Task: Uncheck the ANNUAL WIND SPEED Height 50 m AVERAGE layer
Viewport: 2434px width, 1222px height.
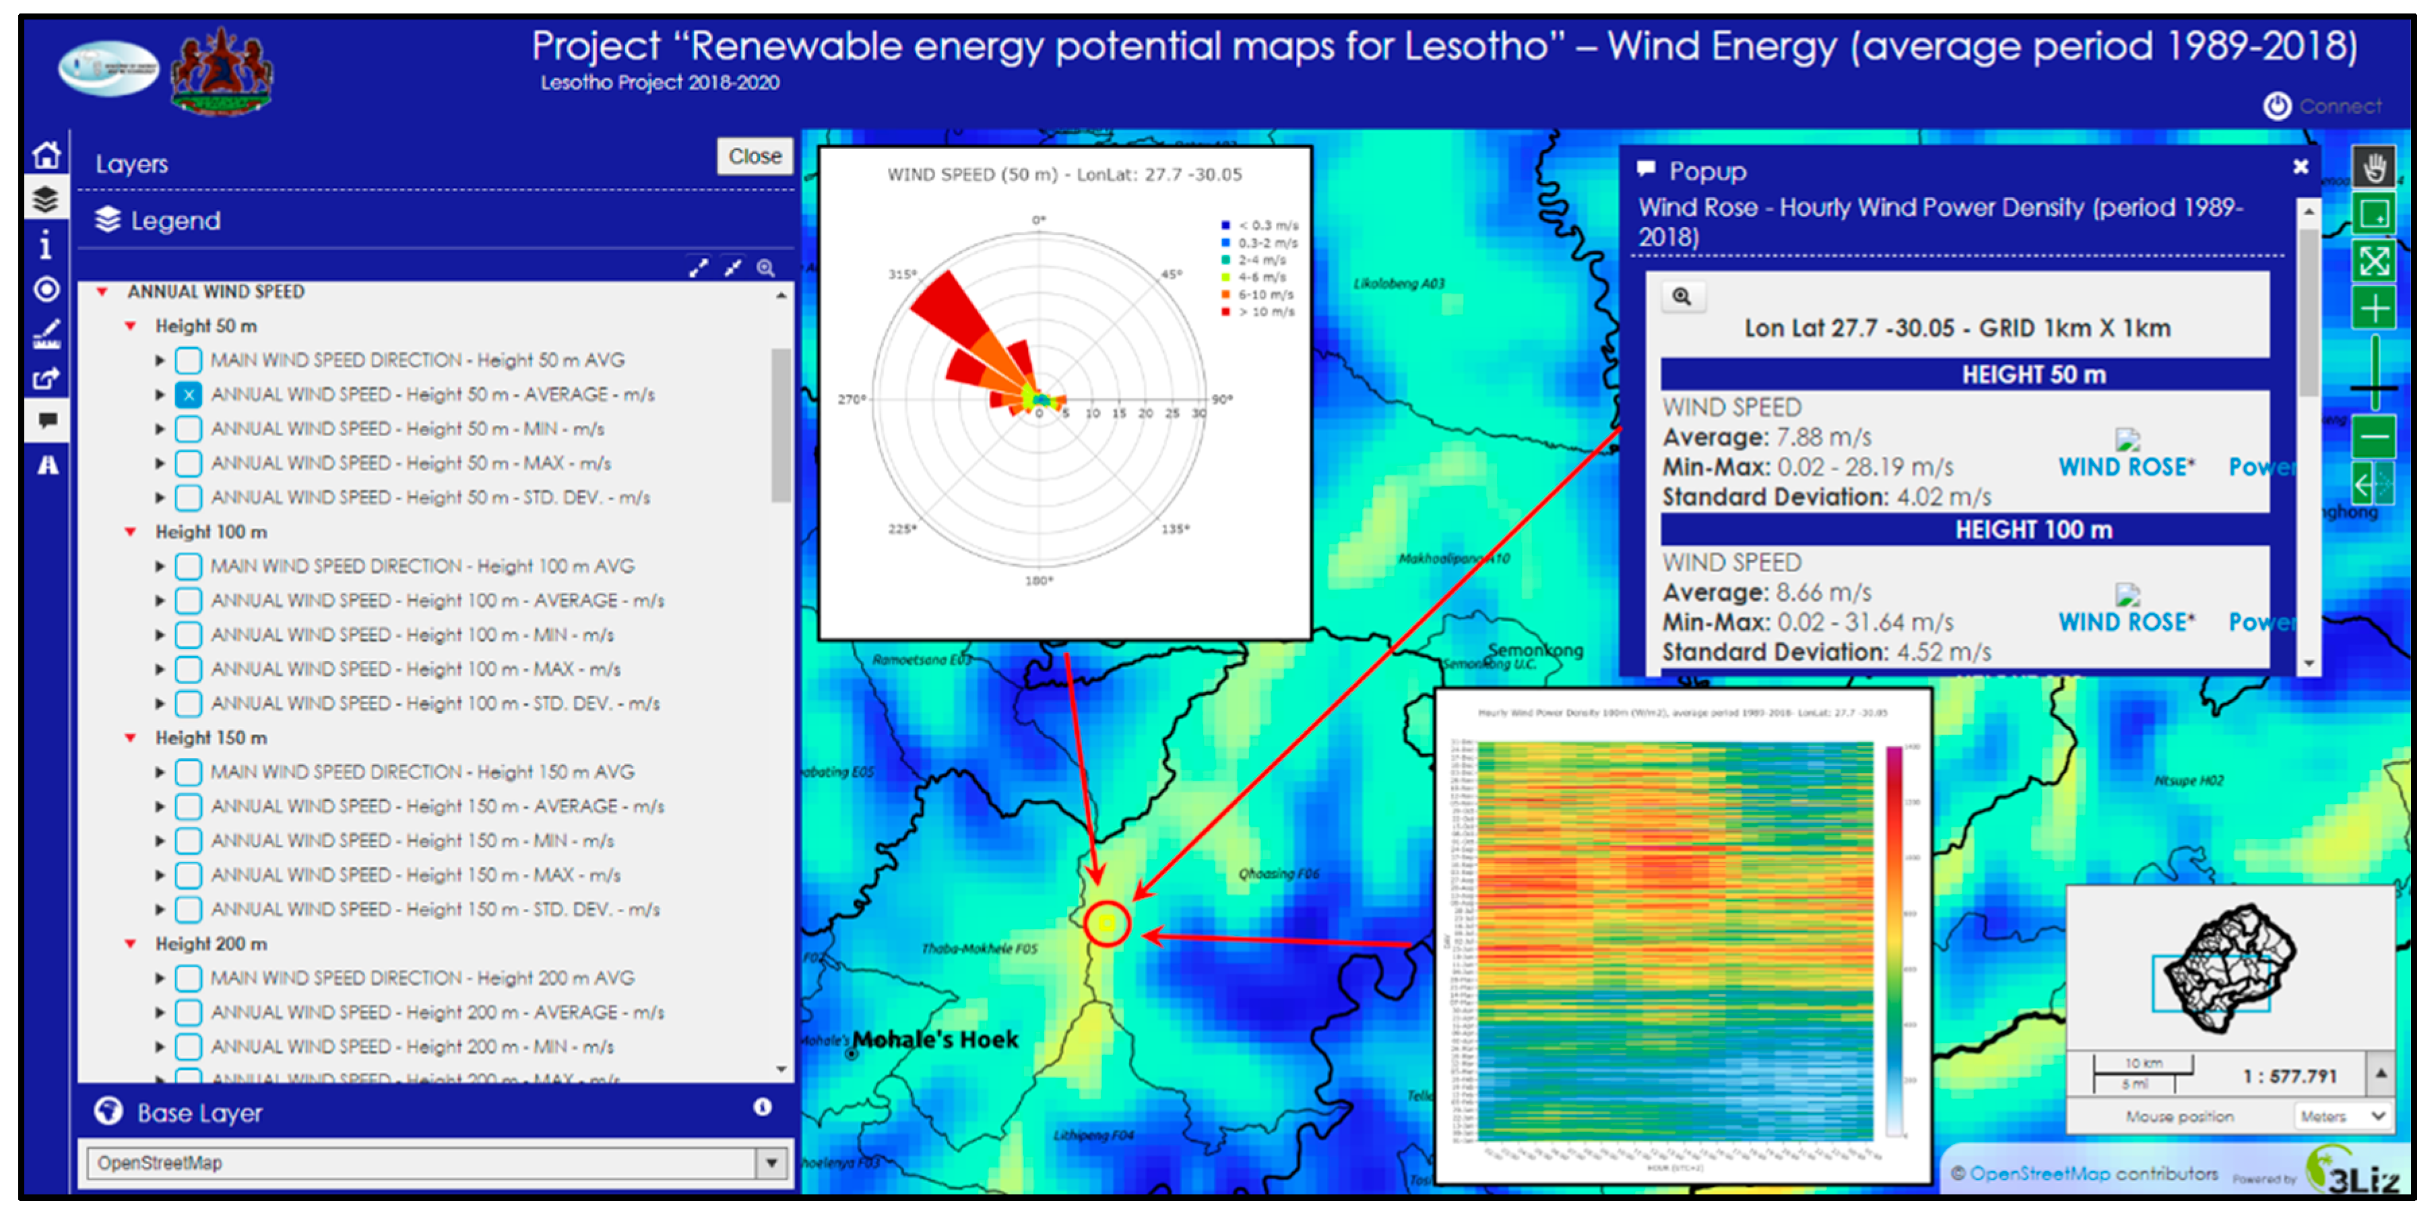Action: coord(189,395)
